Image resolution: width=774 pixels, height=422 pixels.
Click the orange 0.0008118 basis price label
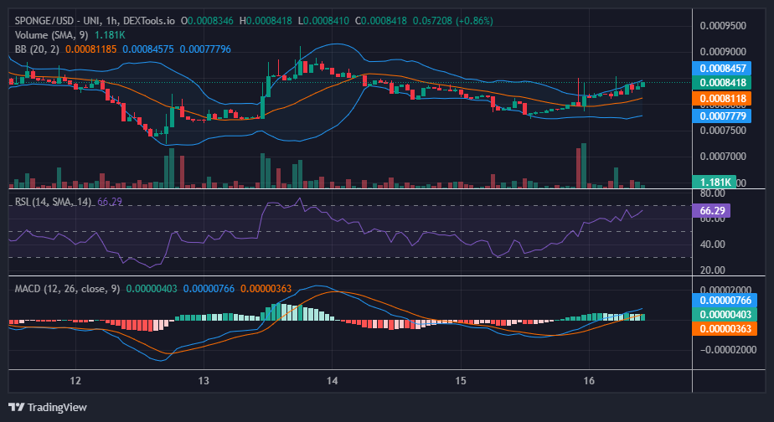tap(722, 99)
